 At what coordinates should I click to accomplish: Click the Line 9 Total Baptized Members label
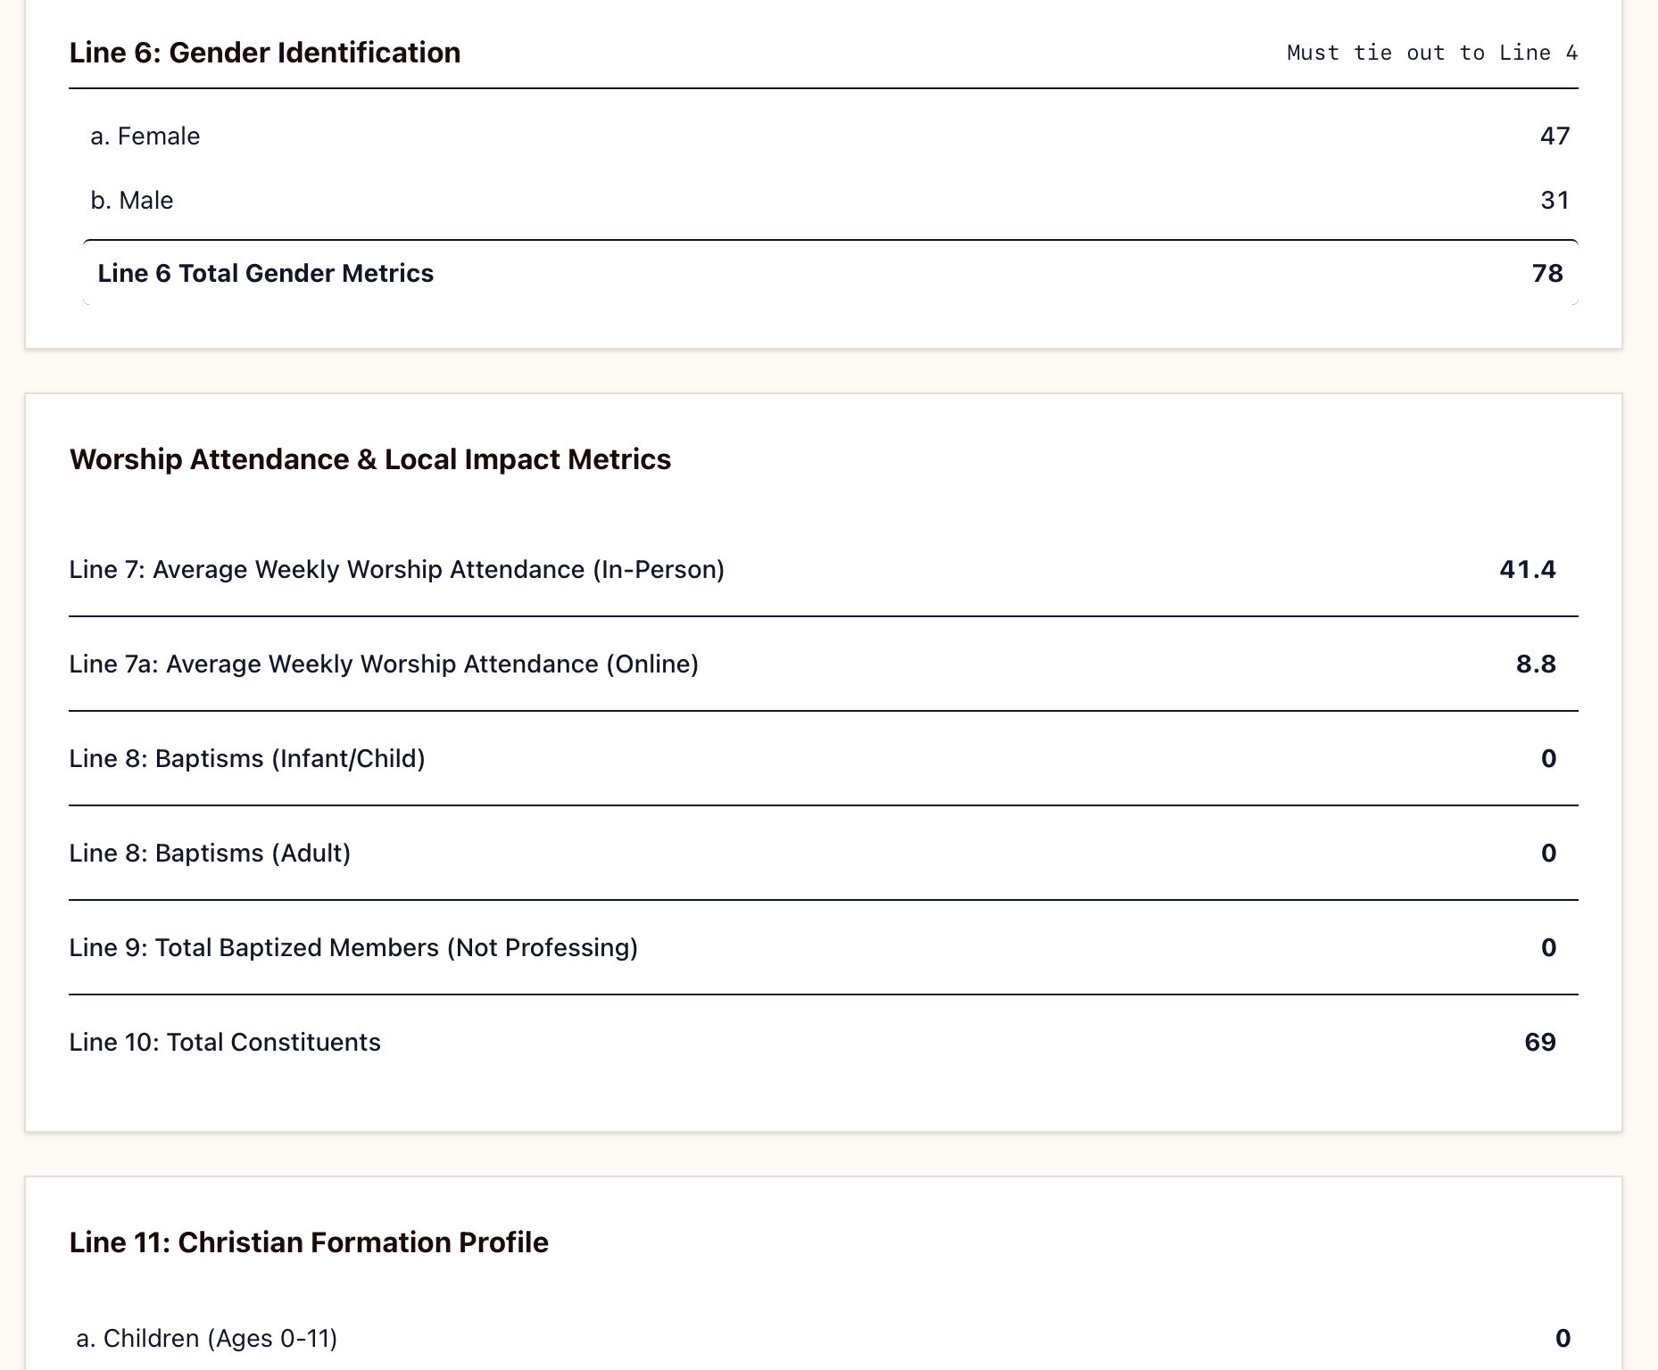click(353, 948)
